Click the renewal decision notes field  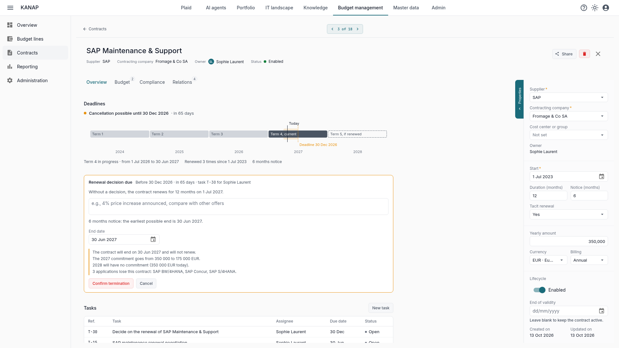tap(239, 207)
